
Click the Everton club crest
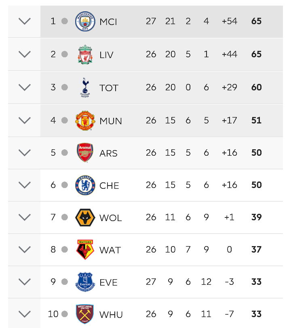[85, 282]
